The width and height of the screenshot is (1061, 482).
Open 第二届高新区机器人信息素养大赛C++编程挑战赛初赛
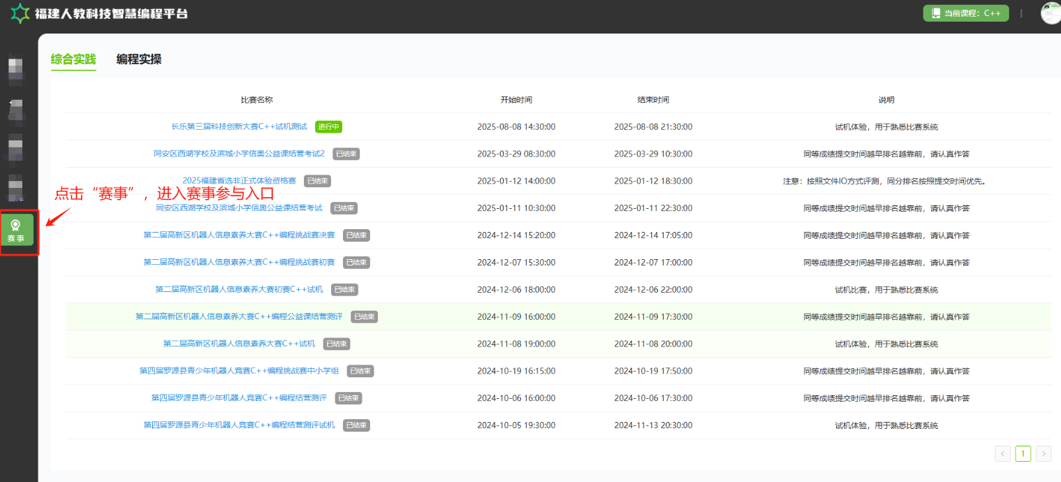(239, 263)
